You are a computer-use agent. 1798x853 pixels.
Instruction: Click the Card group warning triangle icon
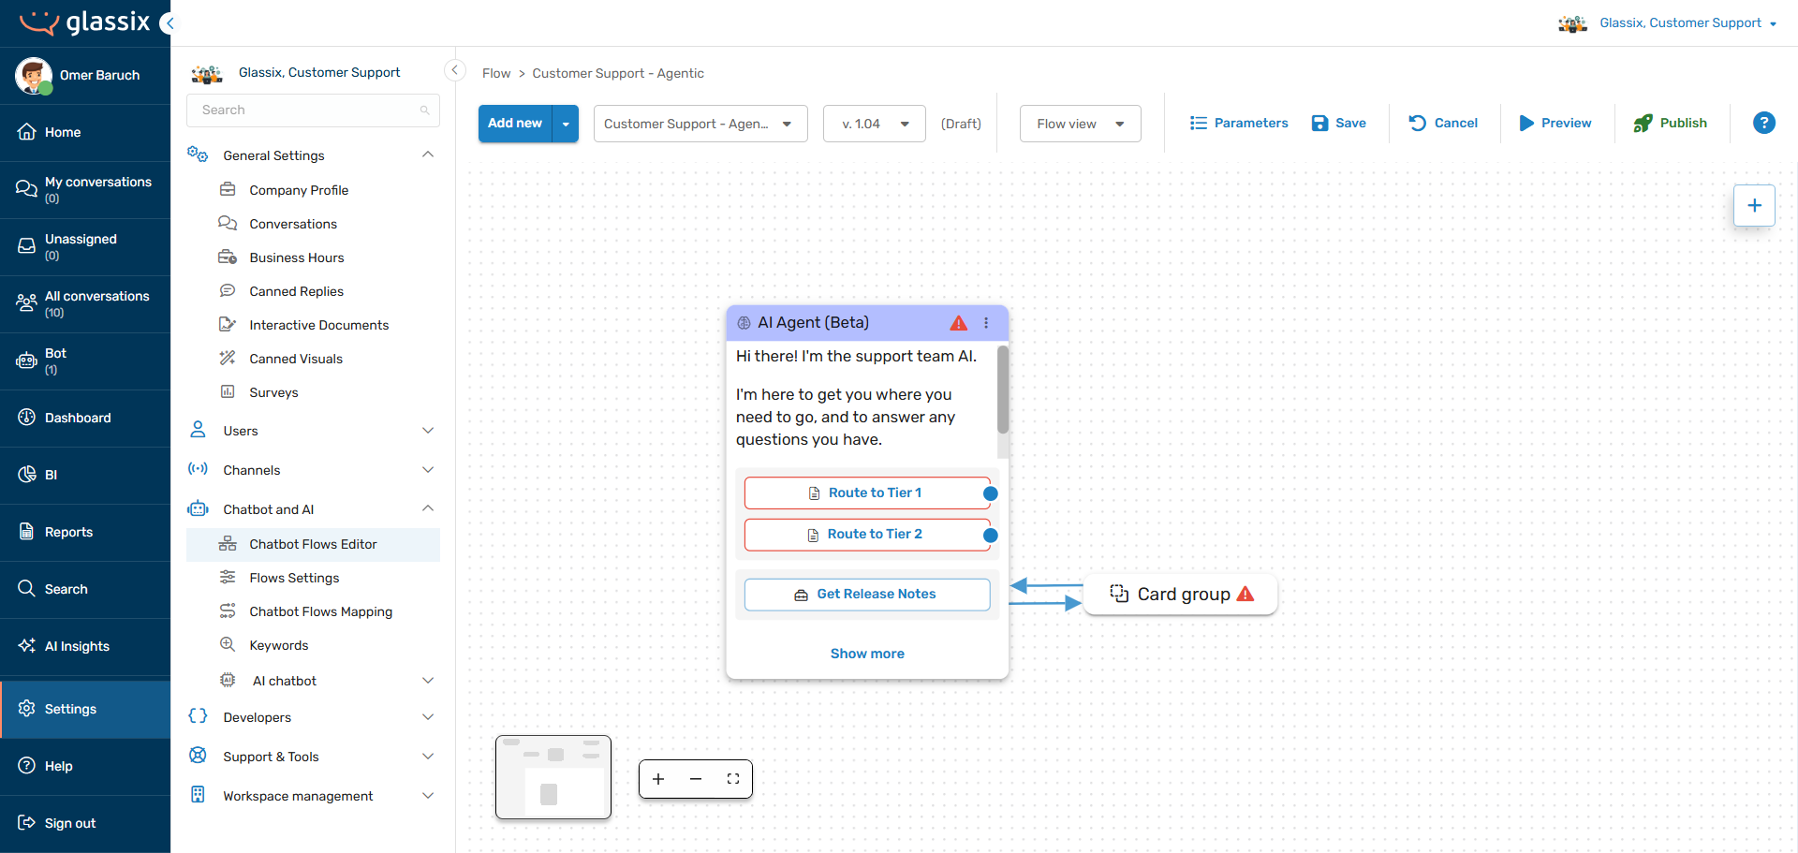point(1245,594)
